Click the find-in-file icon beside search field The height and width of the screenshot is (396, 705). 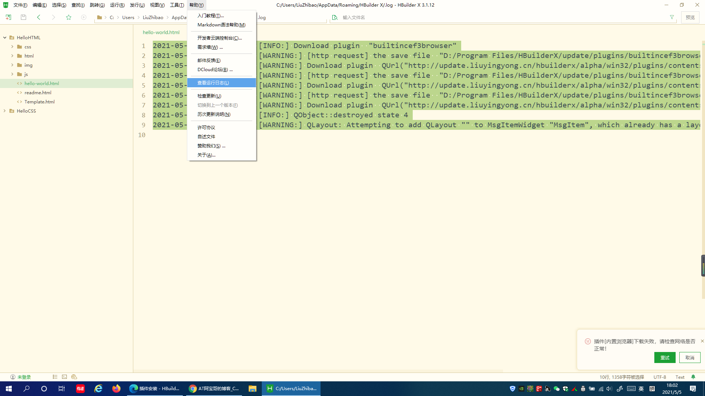click(335, 17)
